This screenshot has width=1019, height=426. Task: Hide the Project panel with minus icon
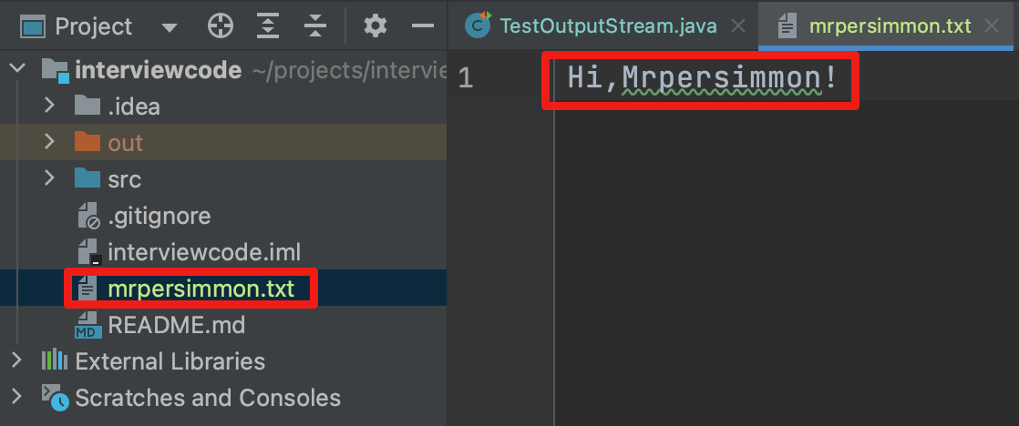422,26
